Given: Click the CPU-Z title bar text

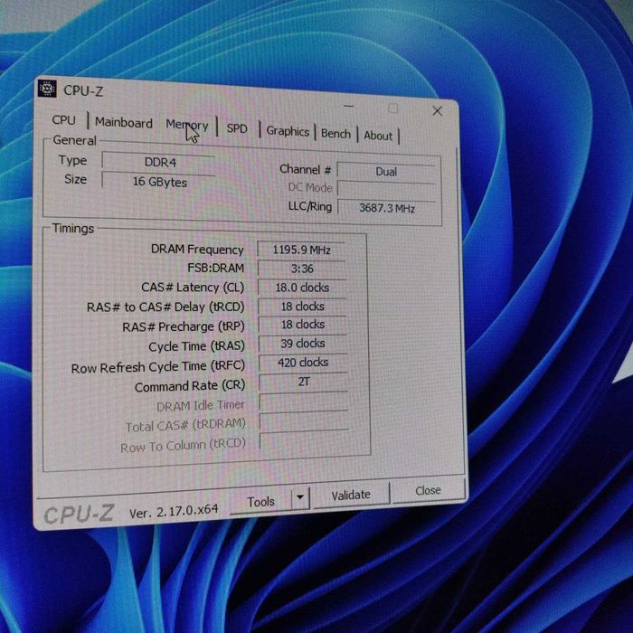Looking at the screenshot, I should click(83, 90).
